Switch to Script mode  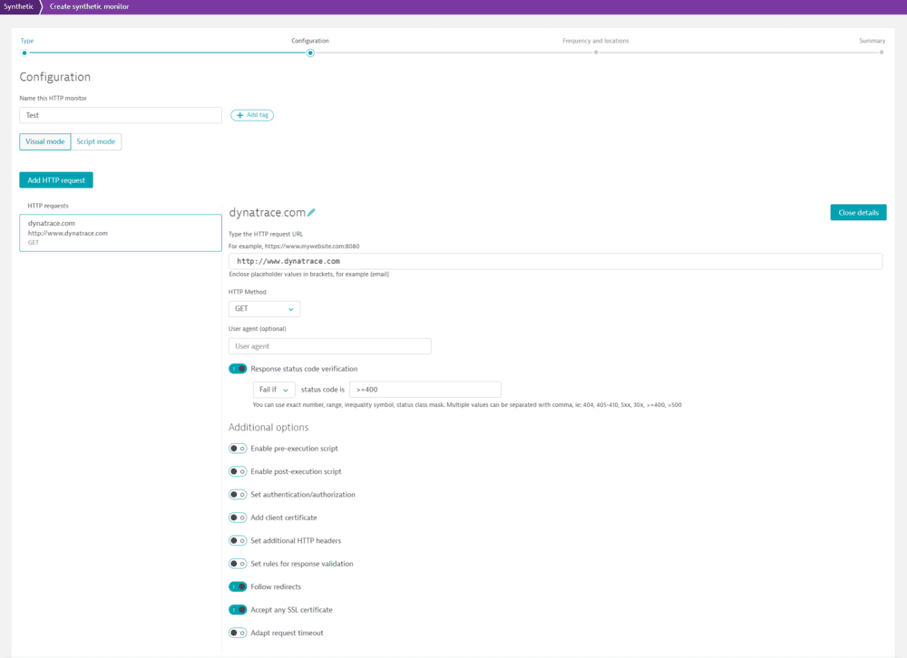[x=96, y=141]
